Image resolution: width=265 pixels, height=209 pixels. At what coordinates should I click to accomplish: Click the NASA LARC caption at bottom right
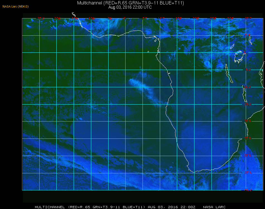tap(214, 207)
